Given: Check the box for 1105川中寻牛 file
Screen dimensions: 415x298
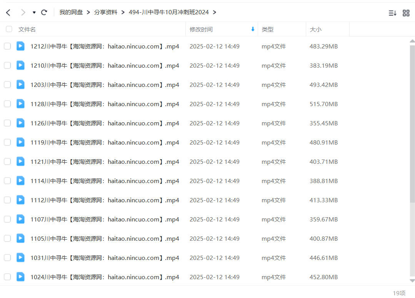Looking at the screenshot, I should pyautogui.click(x=7, y=238).
